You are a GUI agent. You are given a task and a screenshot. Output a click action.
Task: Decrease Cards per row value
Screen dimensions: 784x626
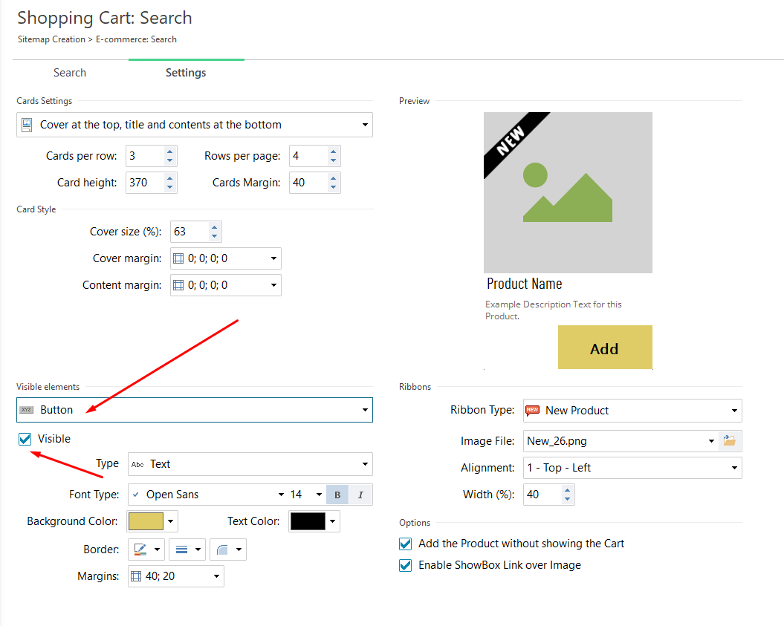[170, 160]
